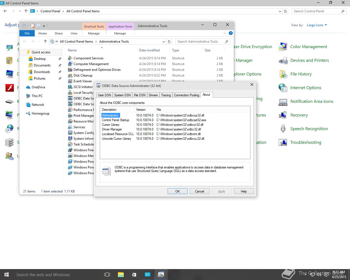Select the Event Viewer icon
The image size is (350, 280).
tap(70, 81)
